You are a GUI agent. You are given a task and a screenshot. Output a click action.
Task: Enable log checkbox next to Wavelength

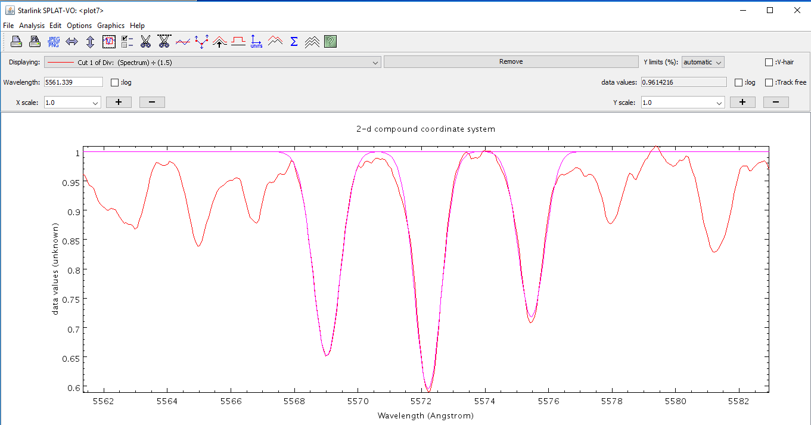pyautogui.click(x=115, y=82)
